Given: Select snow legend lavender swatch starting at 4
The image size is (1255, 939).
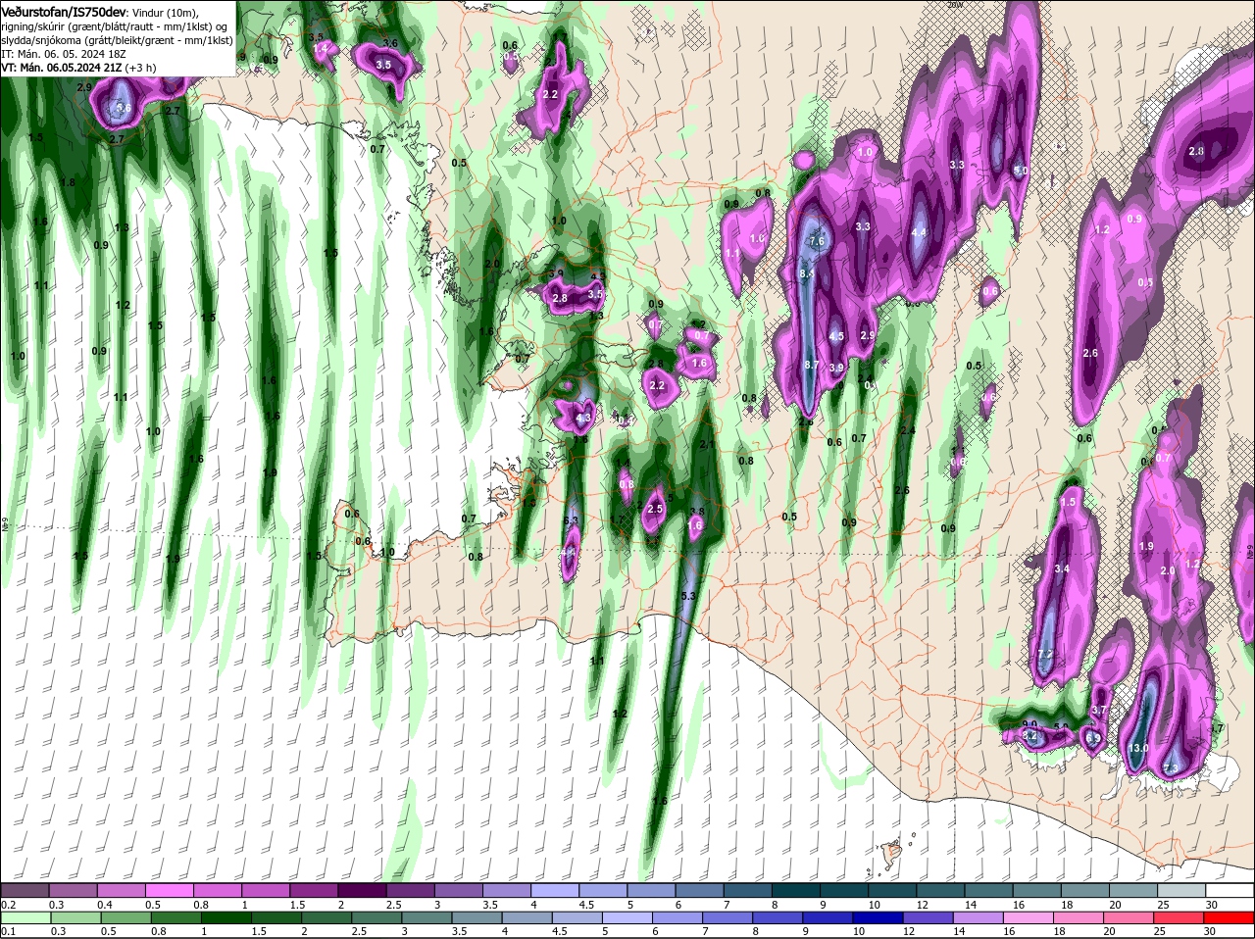Looking at the screenshot, I should (557, 890).
